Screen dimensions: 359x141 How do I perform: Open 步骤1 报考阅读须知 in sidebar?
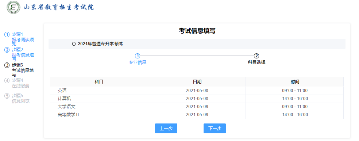click(x=23, y=39)
